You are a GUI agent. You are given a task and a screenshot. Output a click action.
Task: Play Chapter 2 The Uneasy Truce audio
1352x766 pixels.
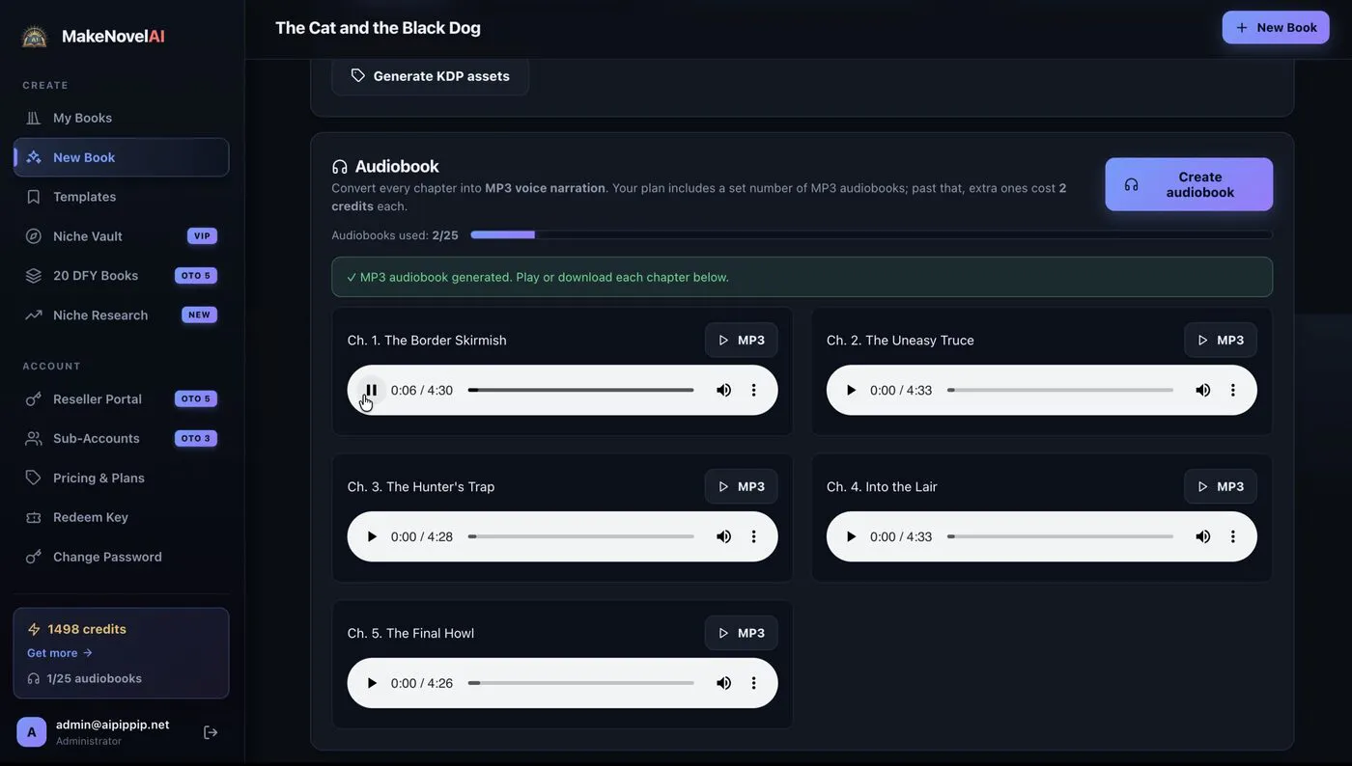(x=851, y=390)
